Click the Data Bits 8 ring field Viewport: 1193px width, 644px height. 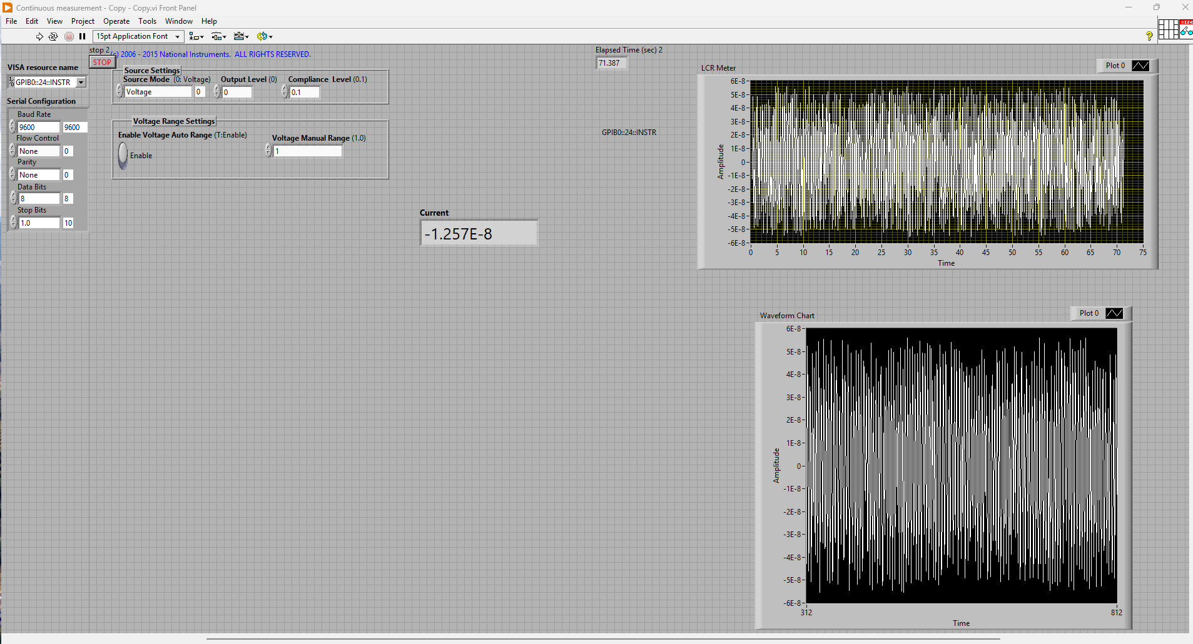click(x=39, y=199)
